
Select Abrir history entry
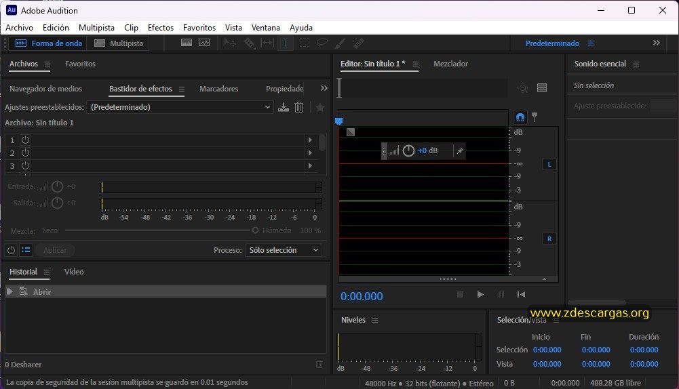(166, 291)
